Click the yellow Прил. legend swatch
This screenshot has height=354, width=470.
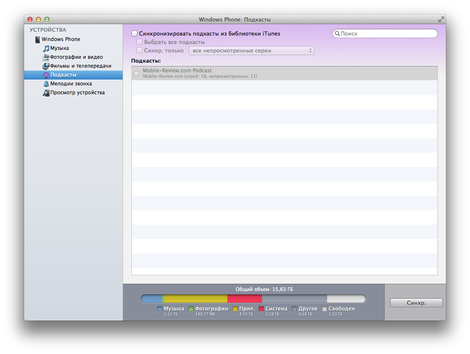click(235, 309)
